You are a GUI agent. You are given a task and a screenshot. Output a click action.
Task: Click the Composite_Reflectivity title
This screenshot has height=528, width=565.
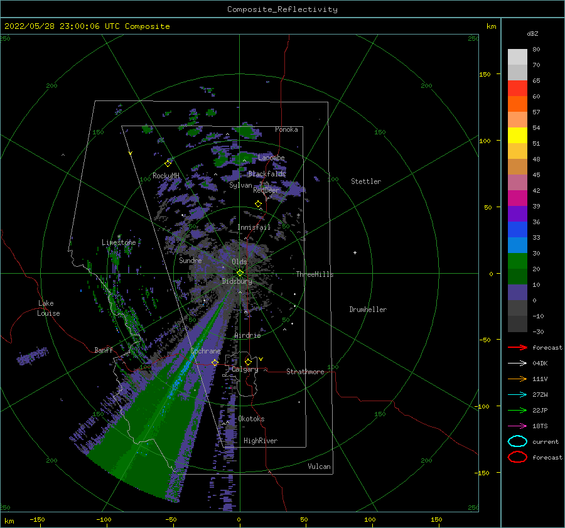point(282,9)
